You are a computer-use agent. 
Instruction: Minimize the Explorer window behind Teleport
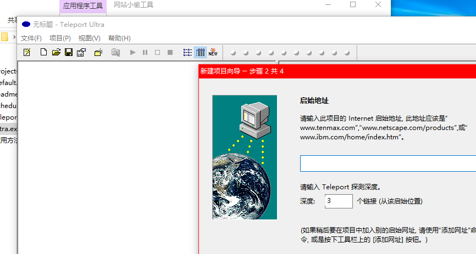(328, 4)
